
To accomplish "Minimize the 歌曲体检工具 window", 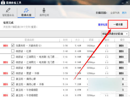I will pos(123,3).
